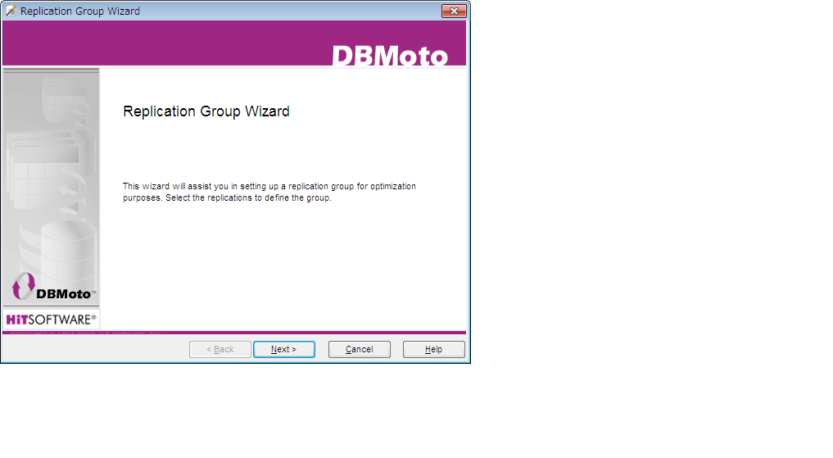Click the wizard description paragraph text
The height and width of the screenshot is (458, 833).
(269, 192)
